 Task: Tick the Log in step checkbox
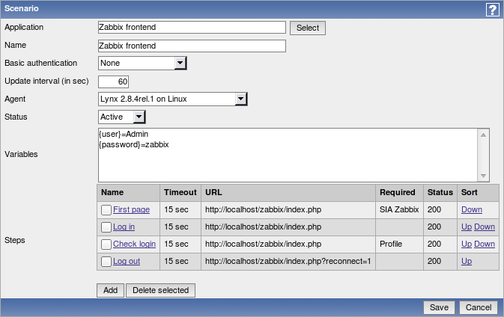tap(106, 227)
